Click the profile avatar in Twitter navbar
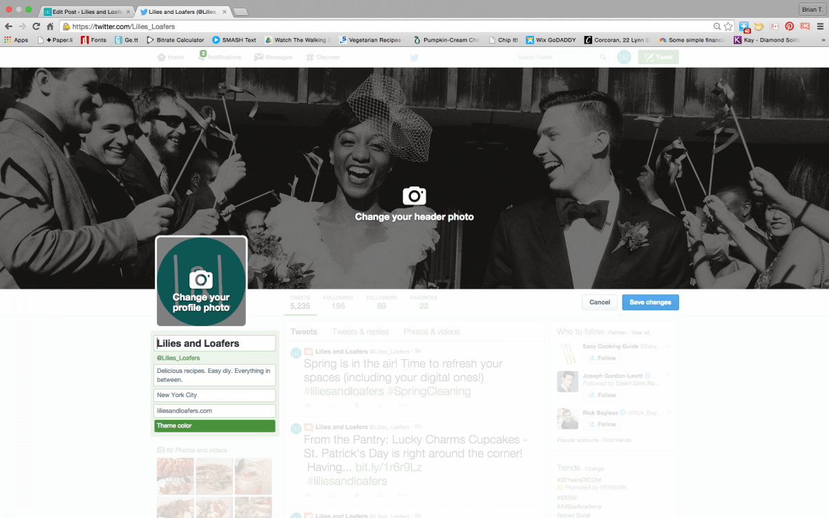Screen dimensions: 829x518 (x=624, y=57)
